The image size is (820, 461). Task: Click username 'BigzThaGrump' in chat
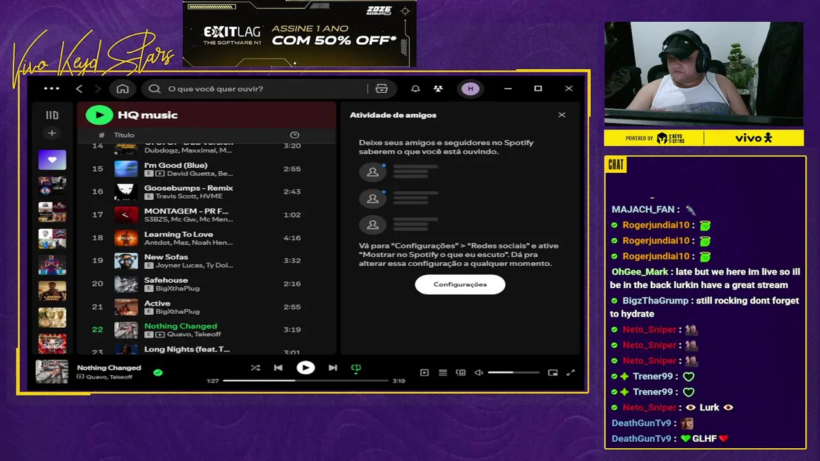pos(655,300)
